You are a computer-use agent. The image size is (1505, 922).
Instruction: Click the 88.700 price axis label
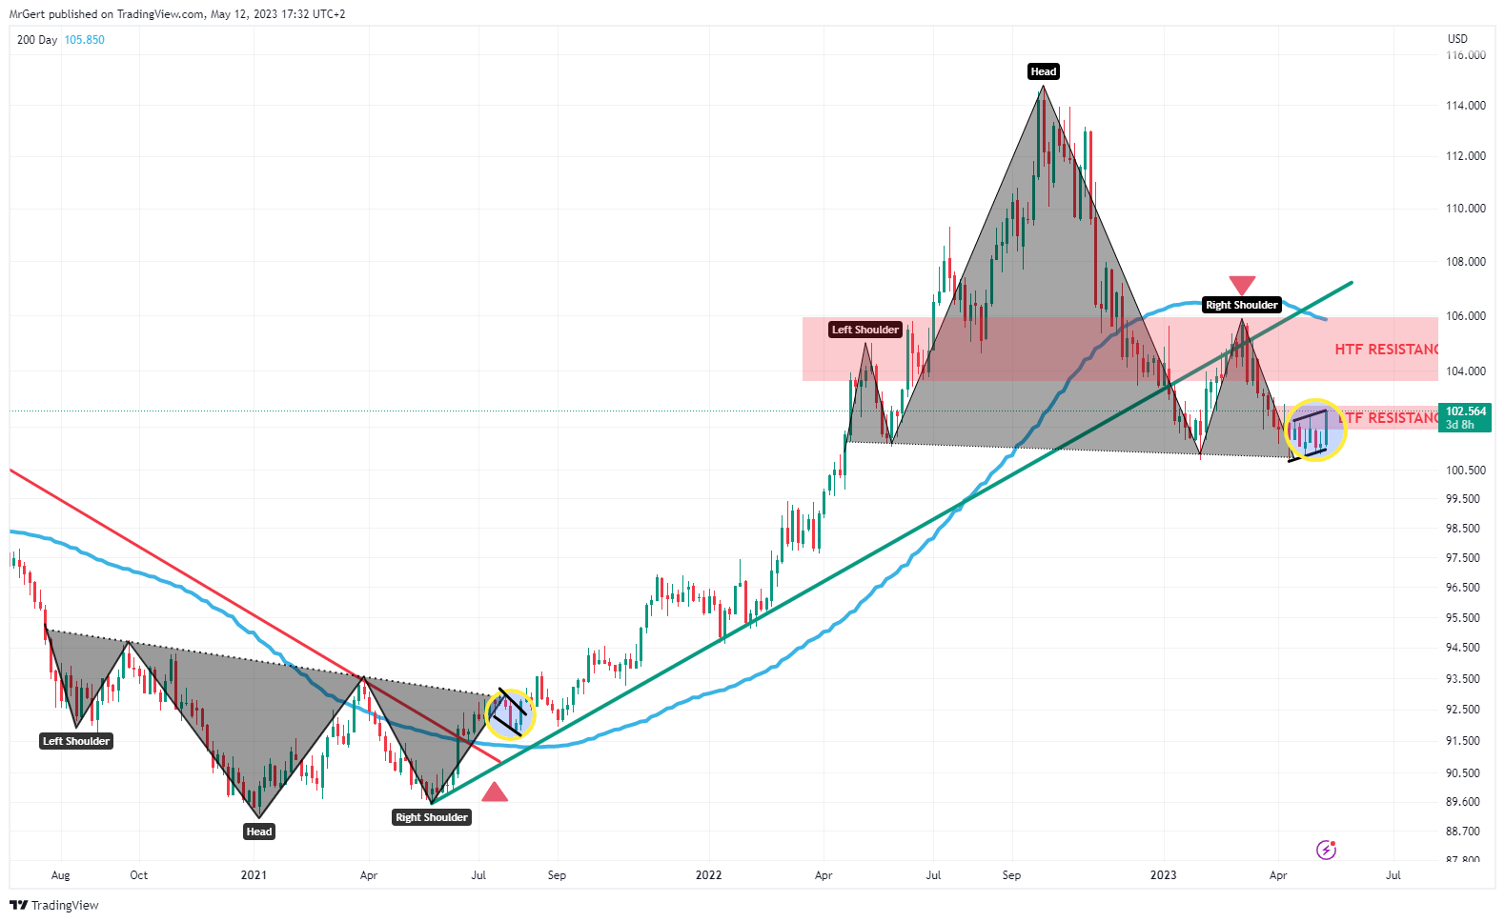click(1463, 832)
